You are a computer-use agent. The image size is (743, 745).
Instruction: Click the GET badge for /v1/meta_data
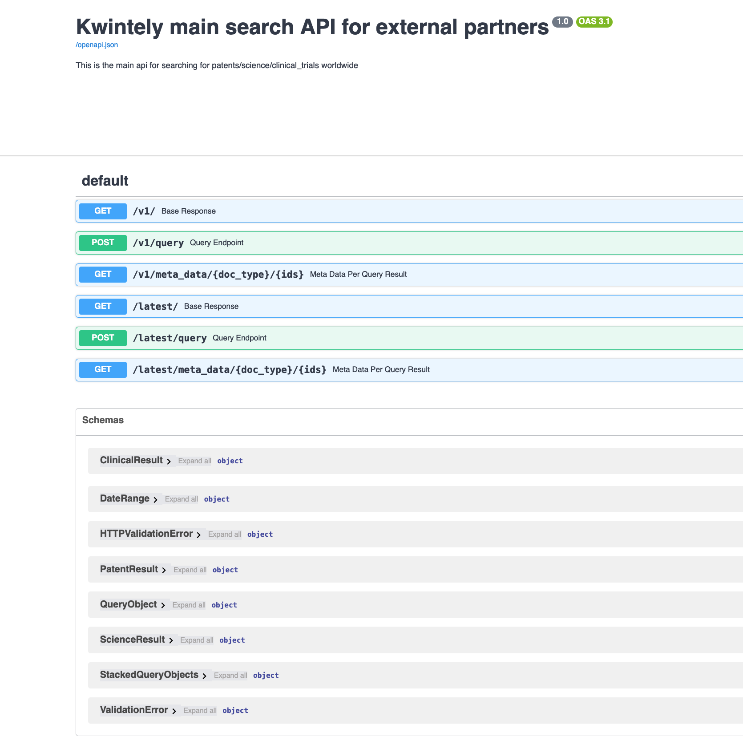pyautogui.click(x=103, y=274)
